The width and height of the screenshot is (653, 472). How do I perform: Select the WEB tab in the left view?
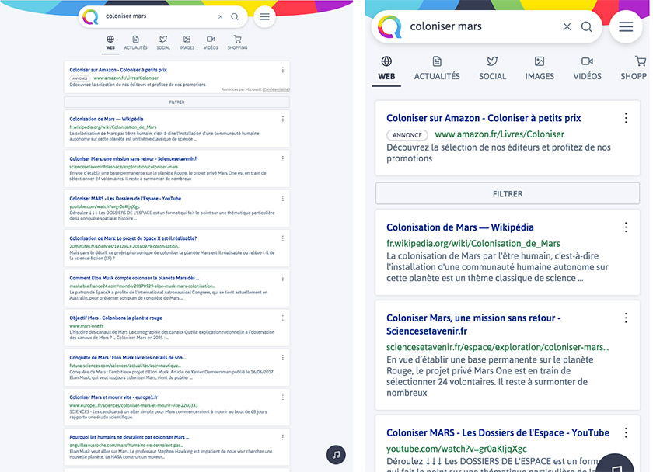110,43
